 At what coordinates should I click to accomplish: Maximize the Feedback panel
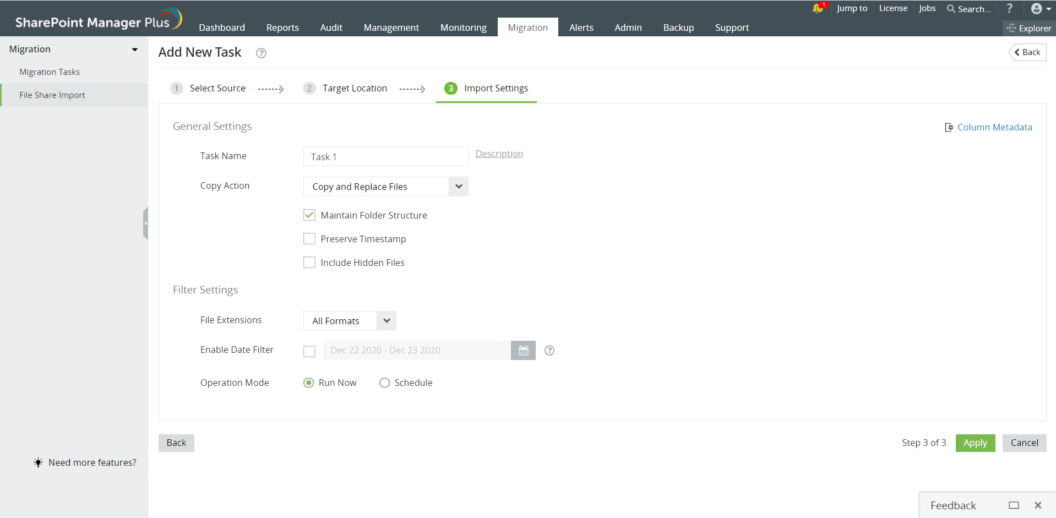pyautogui.click(x=1014, y=505)
